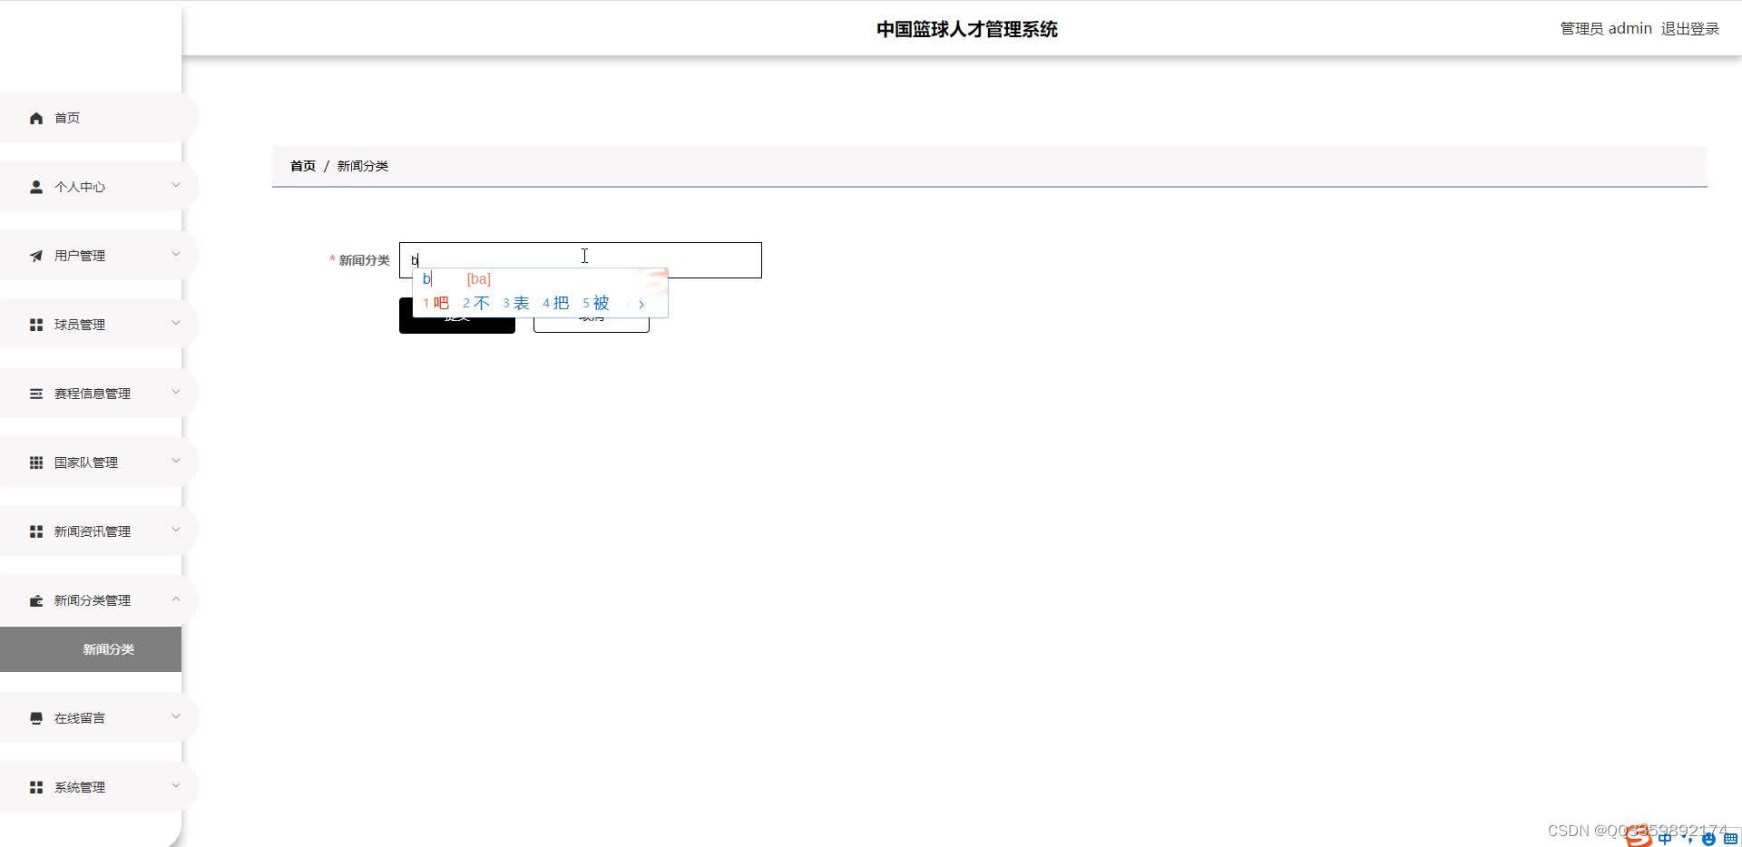The height and width of the screenshot is (847, 1742).
Task: Click the 中国篮球人才管理系统 page title
Action: coord(967,29)
